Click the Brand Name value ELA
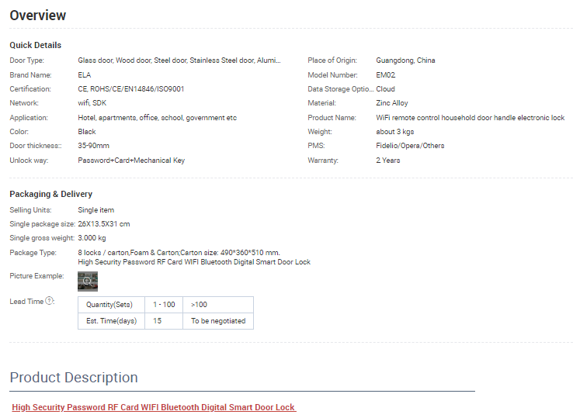 (85, 75)
